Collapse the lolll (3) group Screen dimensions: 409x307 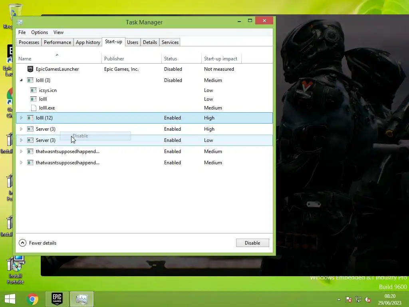[x=22, y=80]
